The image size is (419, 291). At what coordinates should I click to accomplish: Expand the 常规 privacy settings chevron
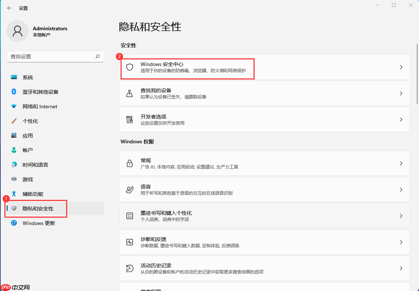point(401,163)
